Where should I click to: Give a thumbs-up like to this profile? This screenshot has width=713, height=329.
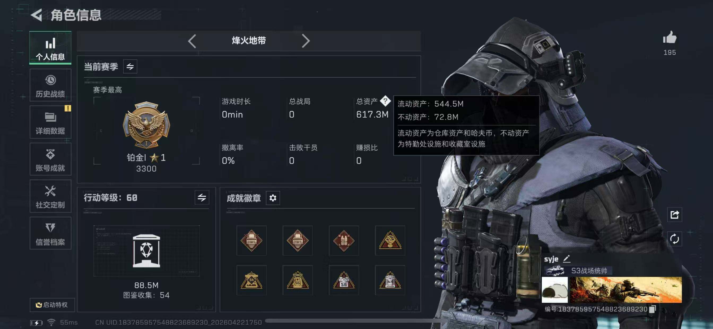pos(669,38)
